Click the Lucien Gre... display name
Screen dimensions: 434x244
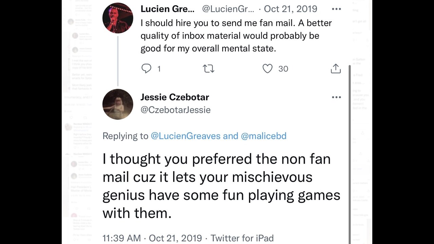(x=167, y=9)
